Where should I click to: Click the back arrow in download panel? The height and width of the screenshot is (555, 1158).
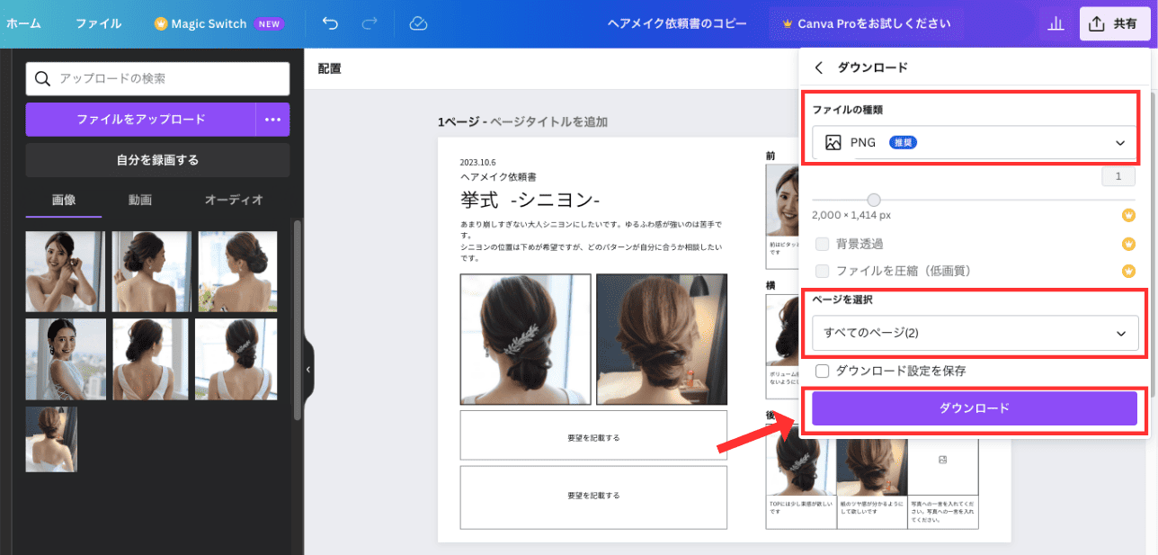(x=818, y=67)
